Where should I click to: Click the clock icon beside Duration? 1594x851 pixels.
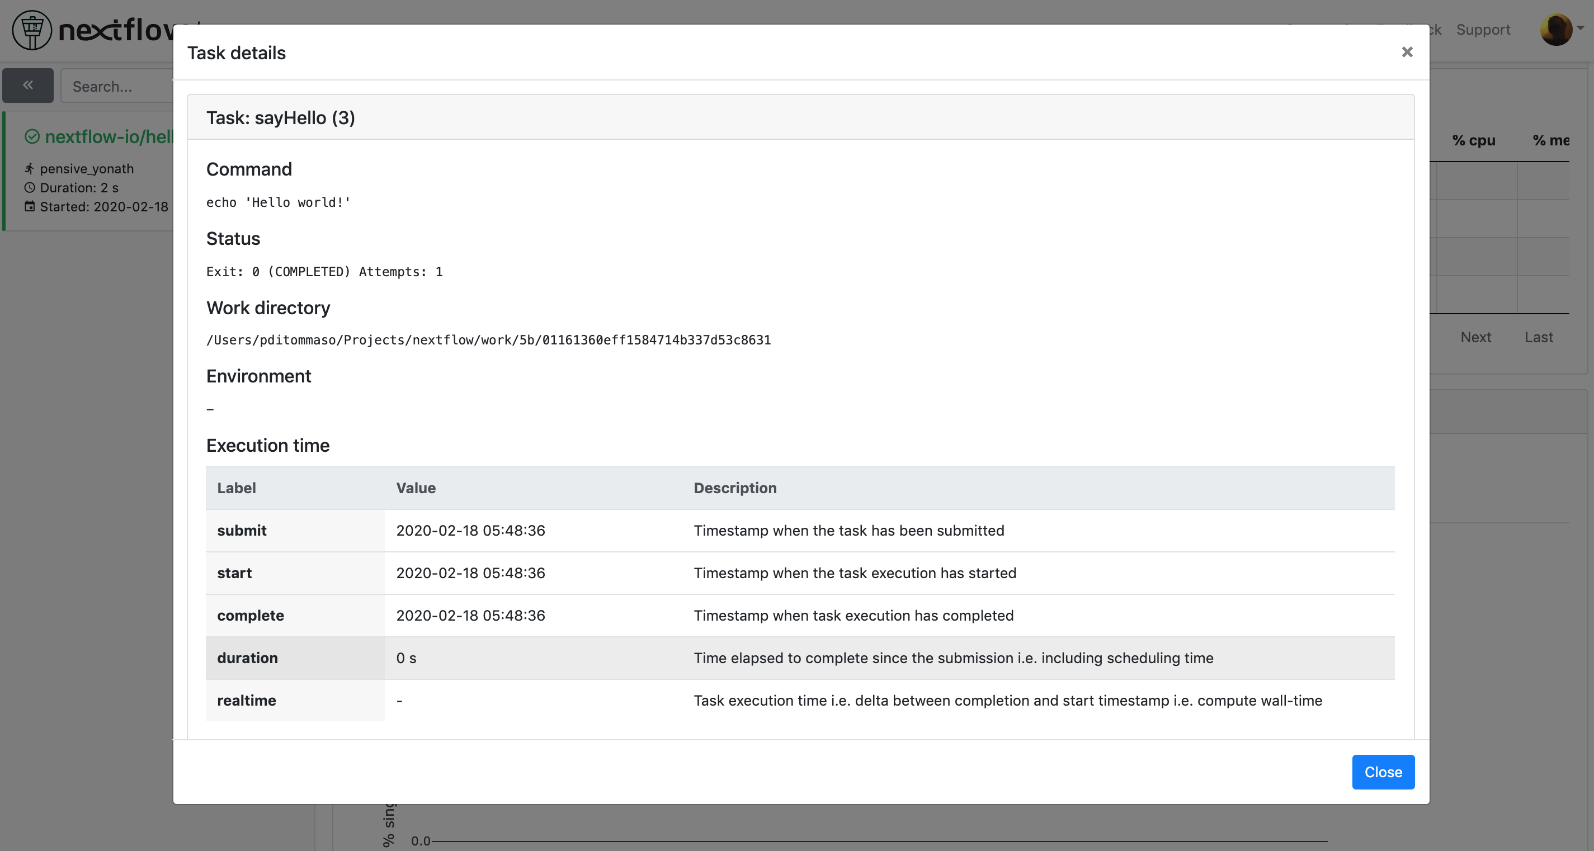coord(29,187)
